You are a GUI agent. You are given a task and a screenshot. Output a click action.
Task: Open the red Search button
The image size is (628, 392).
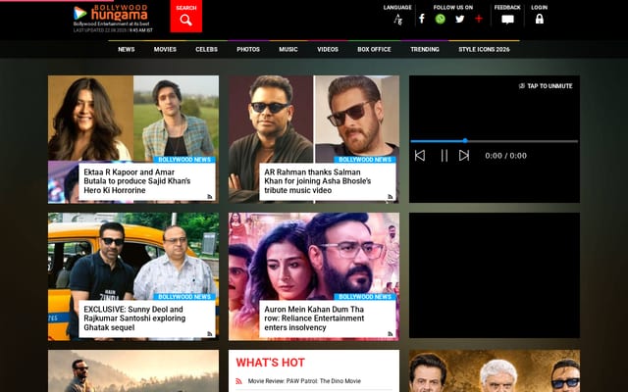[185, 16]
